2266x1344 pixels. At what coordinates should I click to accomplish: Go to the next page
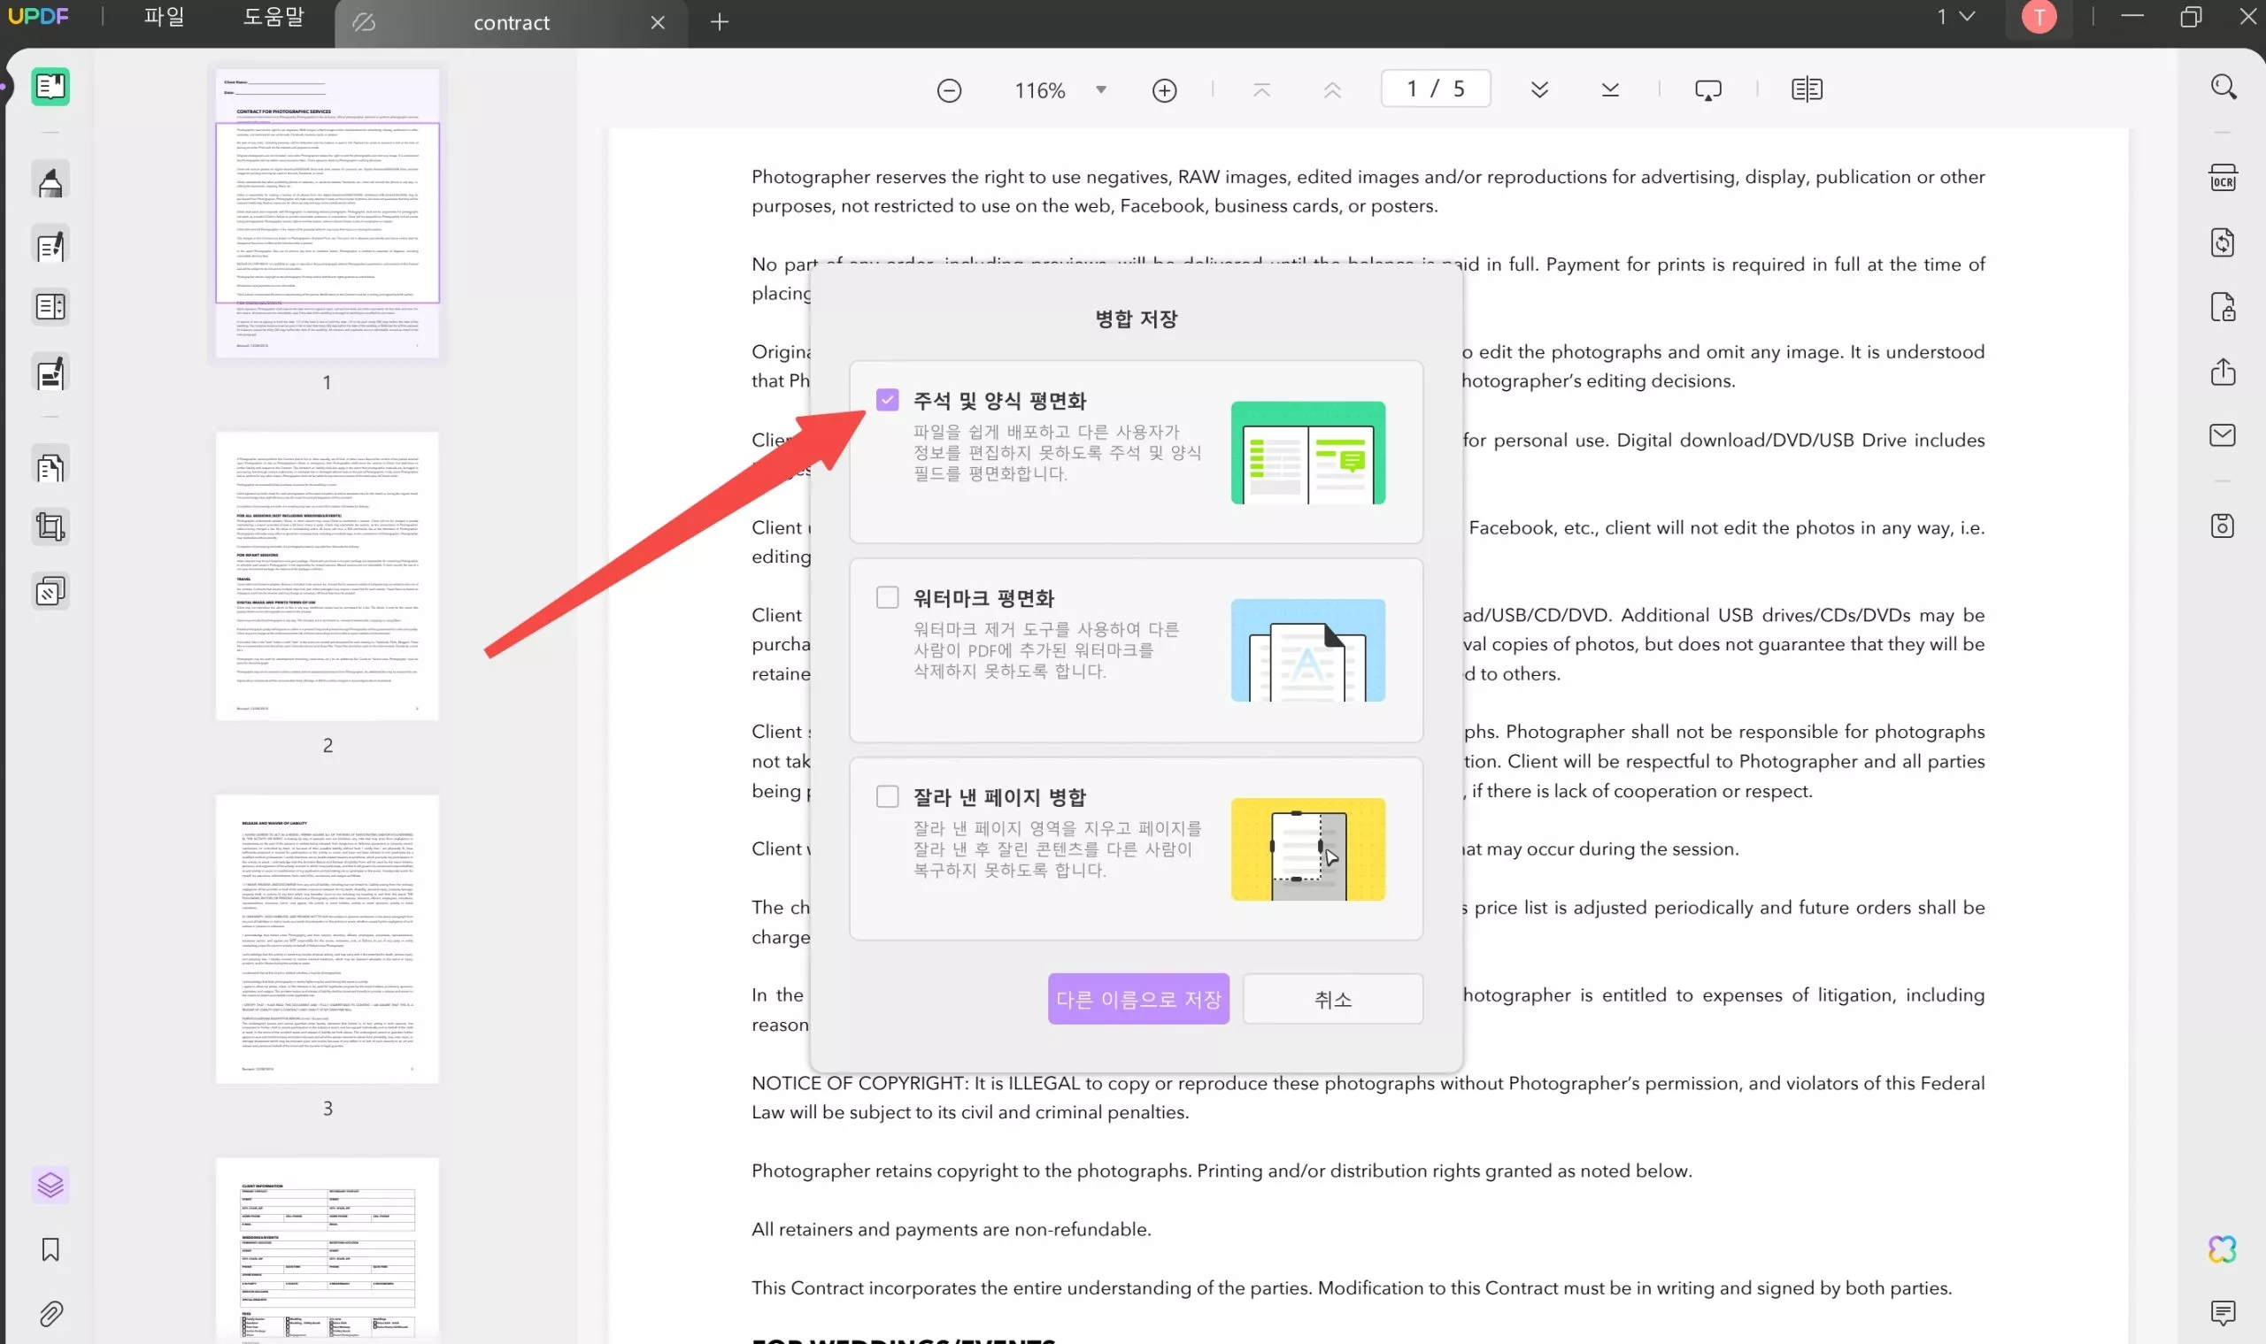coord(1539,89)
